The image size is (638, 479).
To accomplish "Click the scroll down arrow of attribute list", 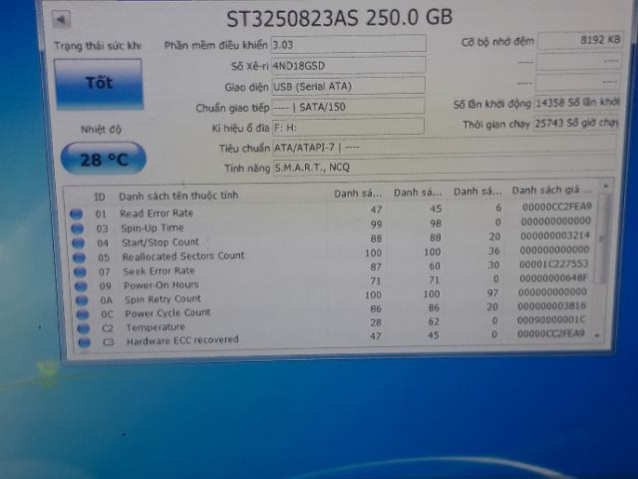I will 597,336.
